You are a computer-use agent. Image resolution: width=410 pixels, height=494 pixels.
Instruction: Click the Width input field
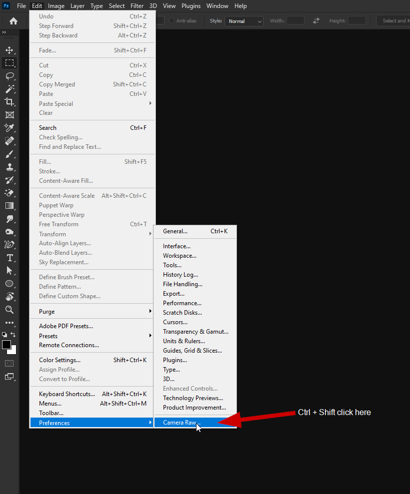click(295, 20)
